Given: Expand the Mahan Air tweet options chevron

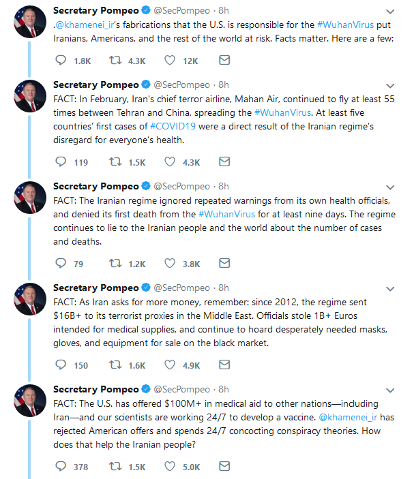Looking at the screenshot, I should [389, 85].
